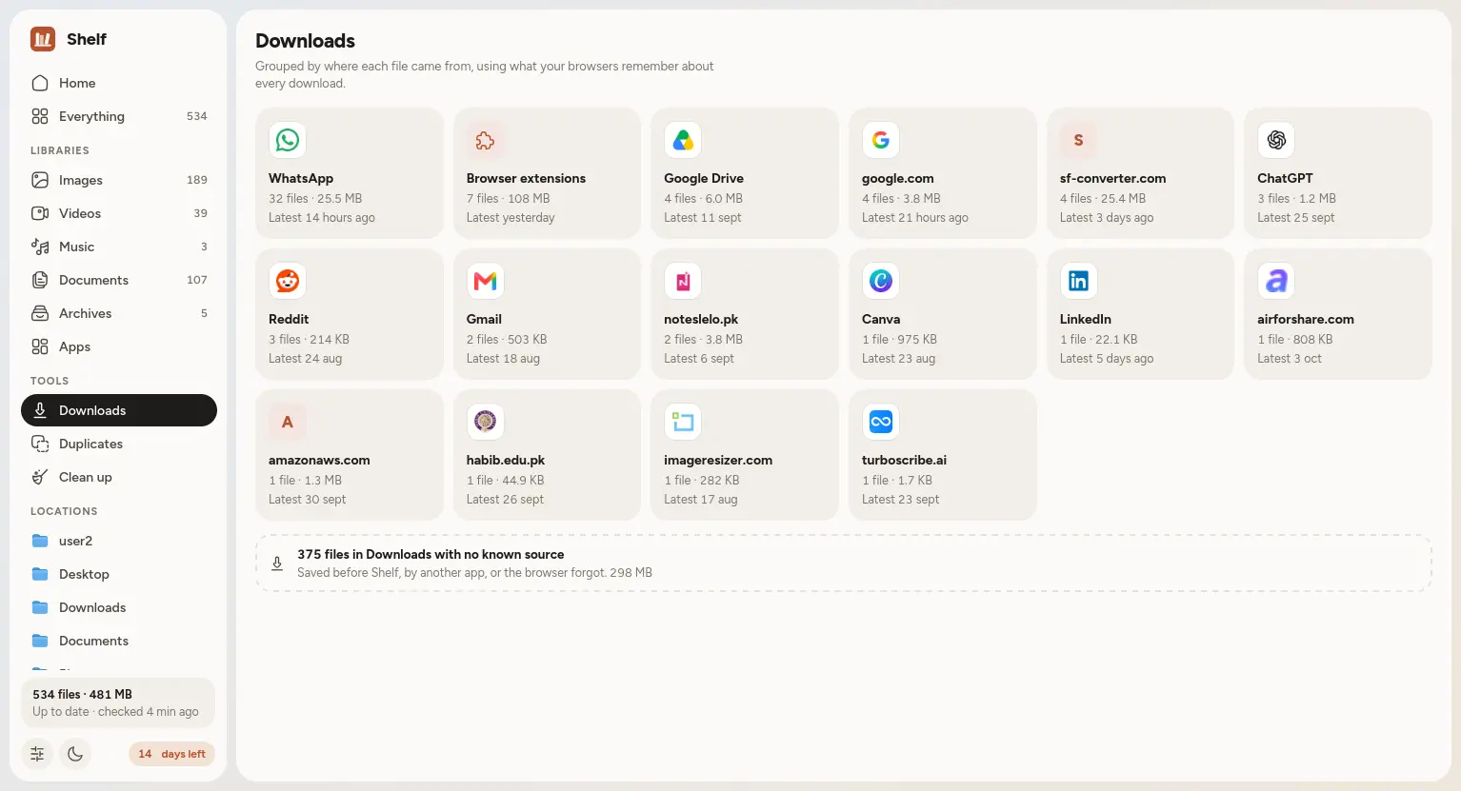
Task: Toggle dark mode with the moon icon
Action: (x=75, y=754)
